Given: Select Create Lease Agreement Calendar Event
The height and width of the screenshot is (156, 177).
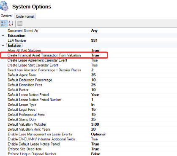Looking at the screenshot, I should pos(37,60).
